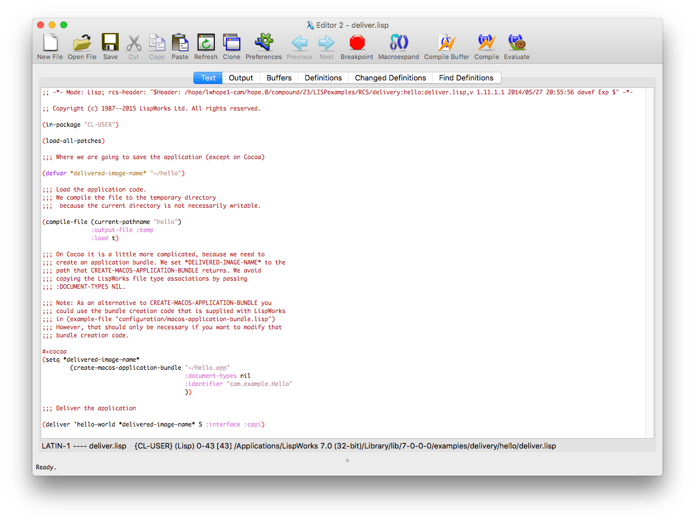
Task: Refresh the editor with Refresh icon
Action: (206, 43)
